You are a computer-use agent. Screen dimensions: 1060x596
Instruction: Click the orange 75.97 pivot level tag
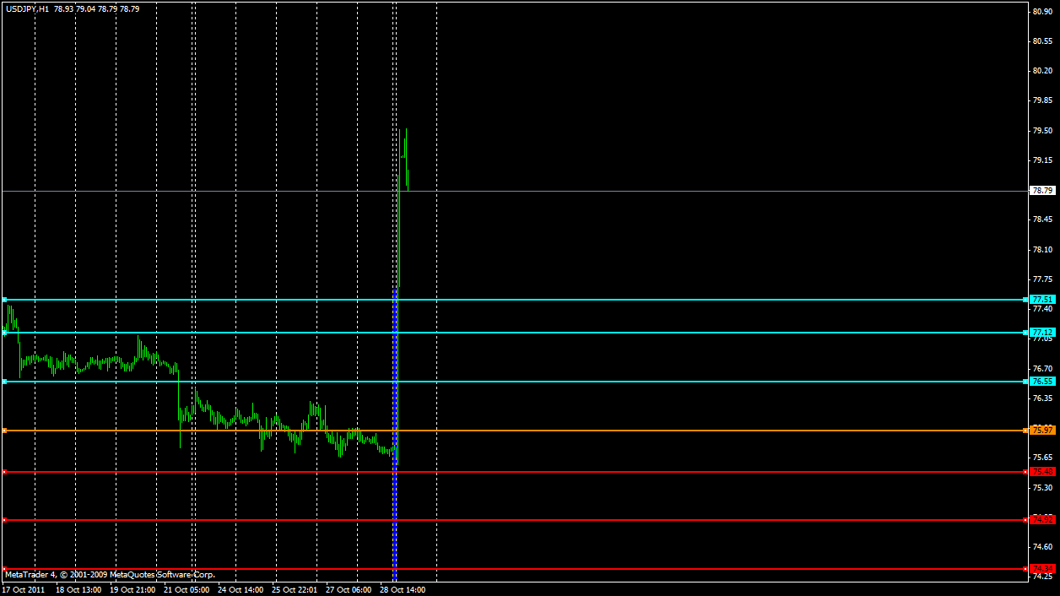(x=1043, y=431)
